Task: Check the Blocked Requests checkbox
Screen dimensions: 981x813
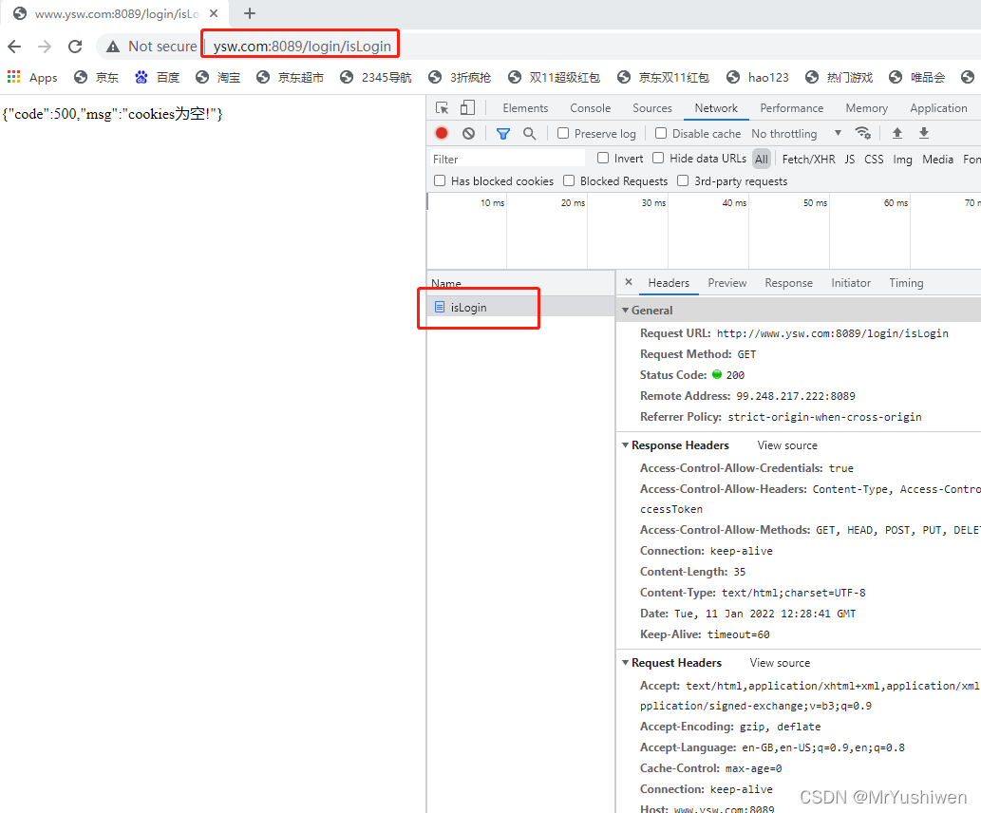Action: (569, 180)
